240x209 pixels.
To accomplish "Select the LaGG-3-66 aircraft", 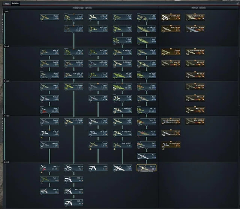I will point(98,64).
